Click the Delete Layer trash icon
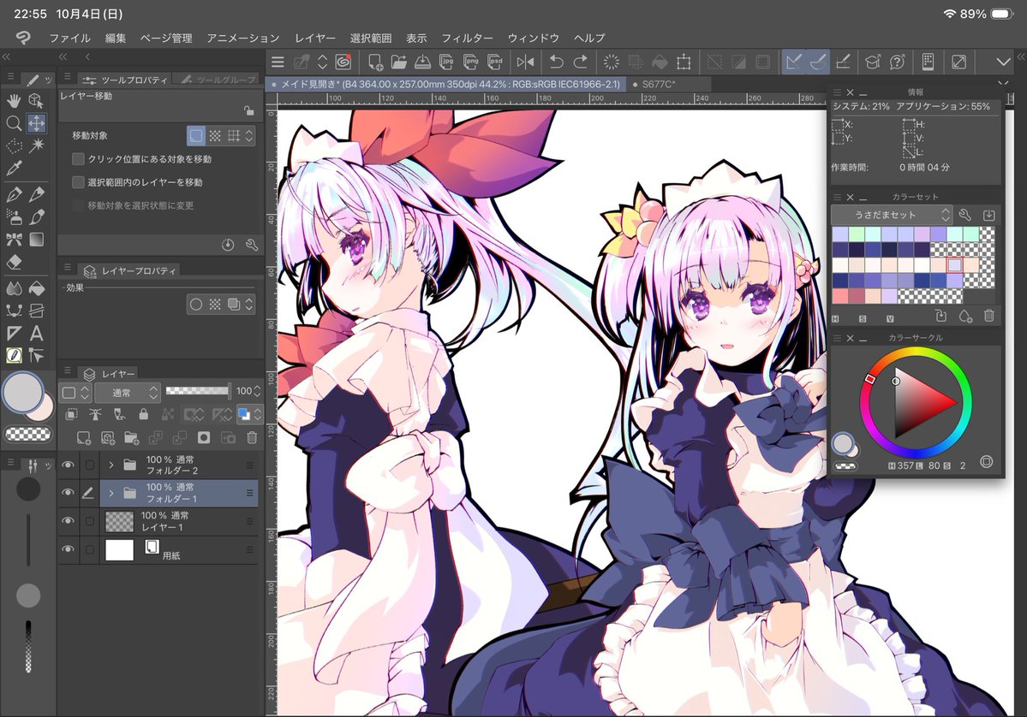Screen dimensions: 1027x717 [252, 438]
